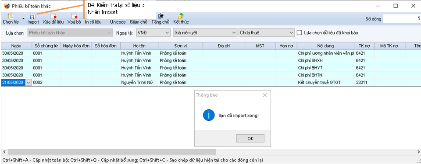This screenshot has width=421, height=164.
Task: Click the blue info icon in dialog
Action: [209, 115]
